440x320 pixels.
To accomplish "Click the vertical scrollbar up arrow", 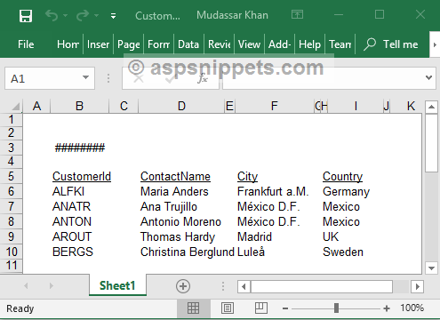I will click(431, 107).
